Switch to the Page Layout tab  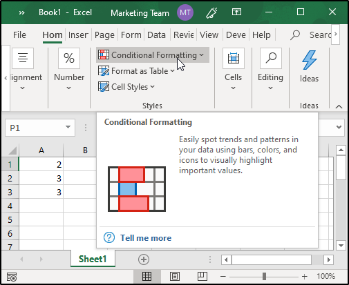[x=104, y=35]
